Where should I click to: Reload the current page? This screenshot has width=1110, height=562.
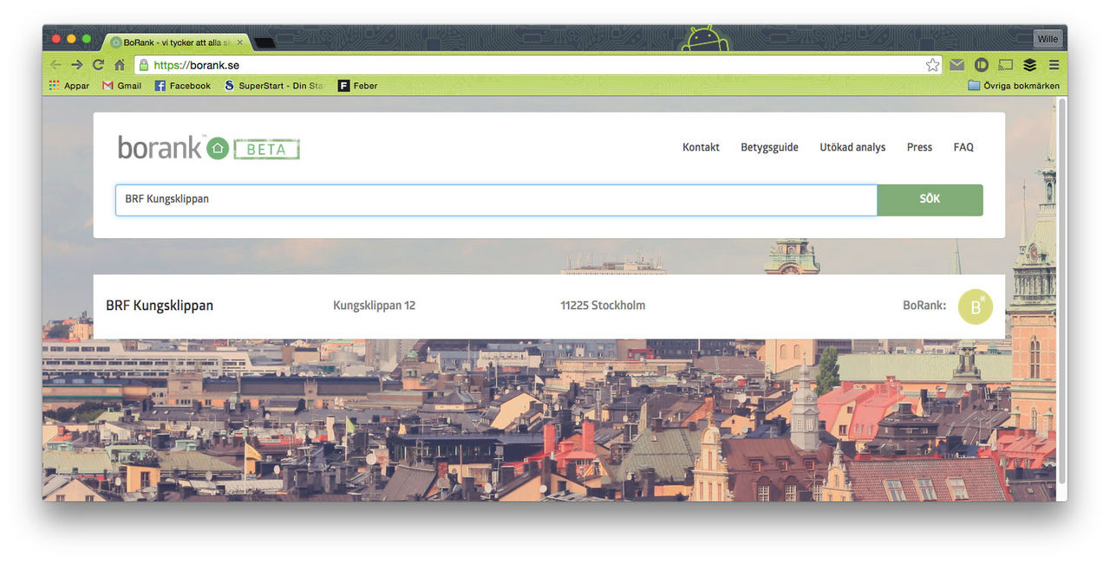point(98,65)
